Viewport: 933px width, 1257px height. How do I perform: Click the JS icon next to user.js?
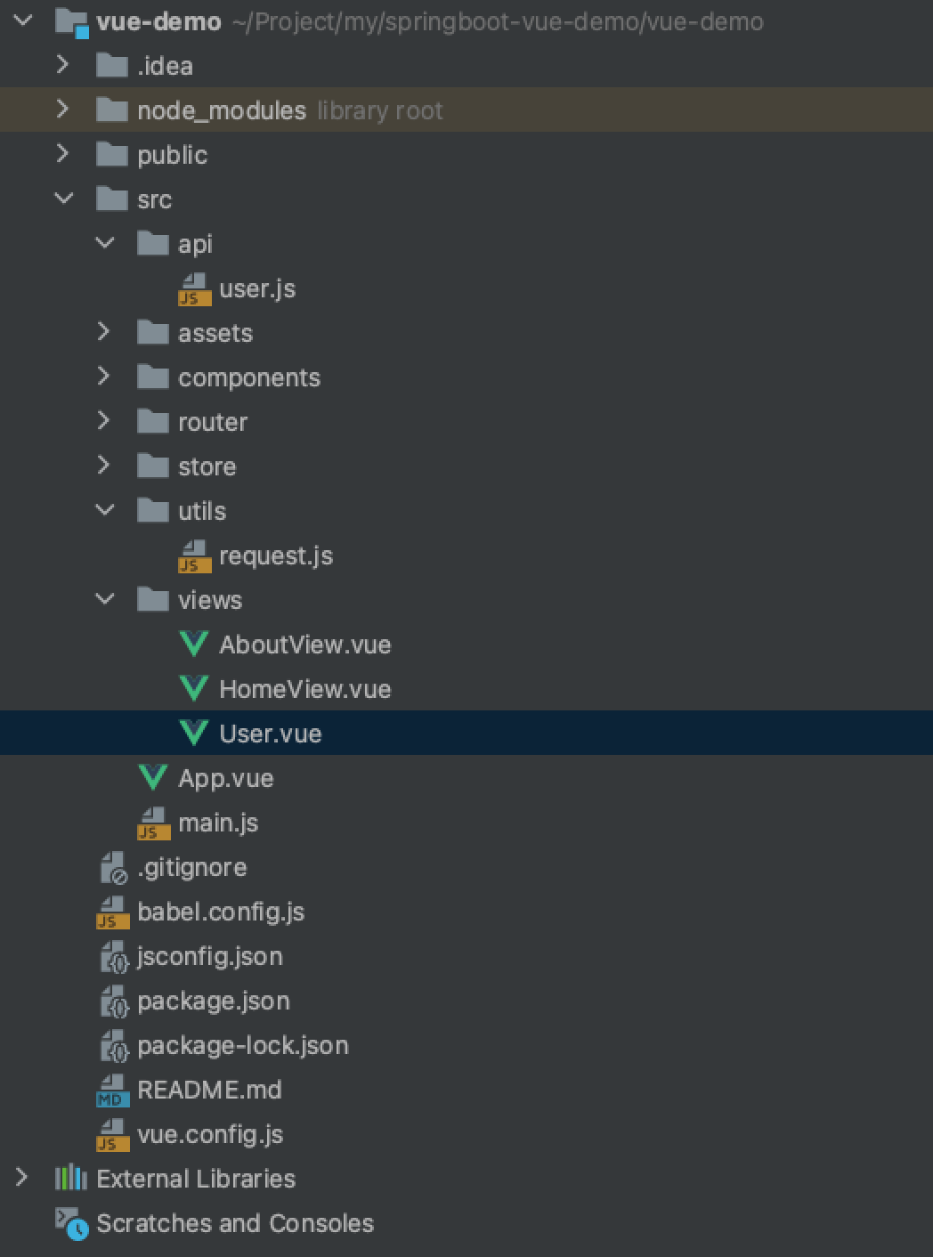193,289
